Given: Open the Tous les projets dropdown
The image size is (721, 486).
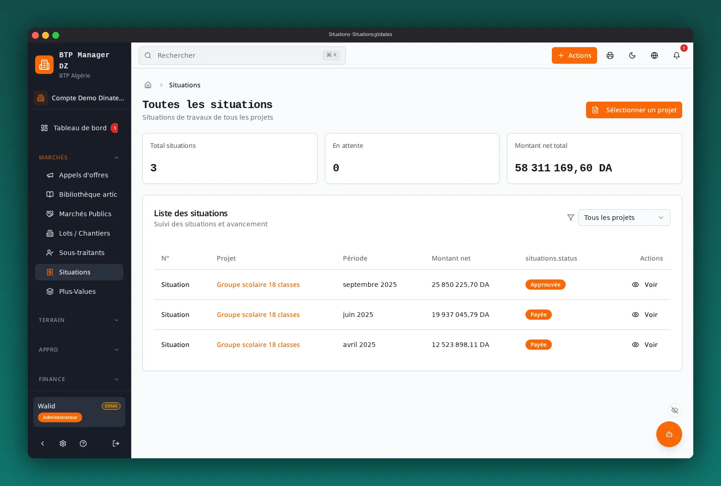Looking at the screenshot, I should [624, 218].
